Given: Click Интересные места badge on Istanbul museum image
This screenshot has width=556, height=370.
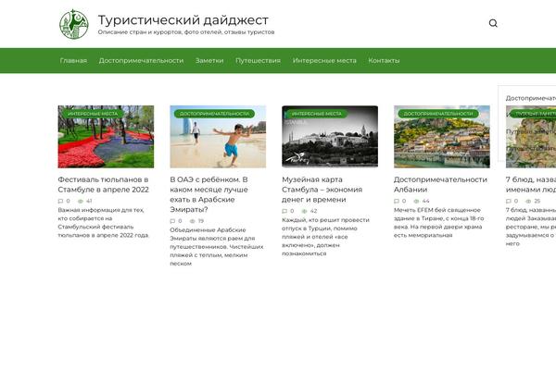Looking at the screenshot, I should [x=317, y=114].
